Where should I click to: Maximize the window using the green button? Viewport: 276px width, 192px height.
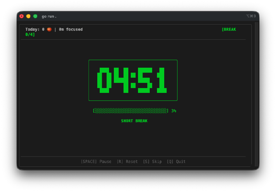point(35,16)
